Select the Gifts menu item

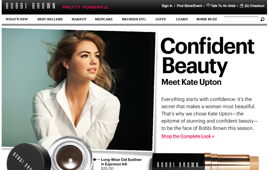[x=161, y=19]
